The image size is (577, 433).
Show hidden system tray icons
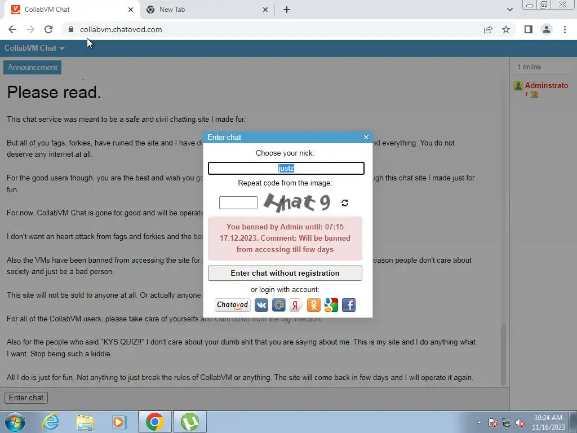(479, 422)
